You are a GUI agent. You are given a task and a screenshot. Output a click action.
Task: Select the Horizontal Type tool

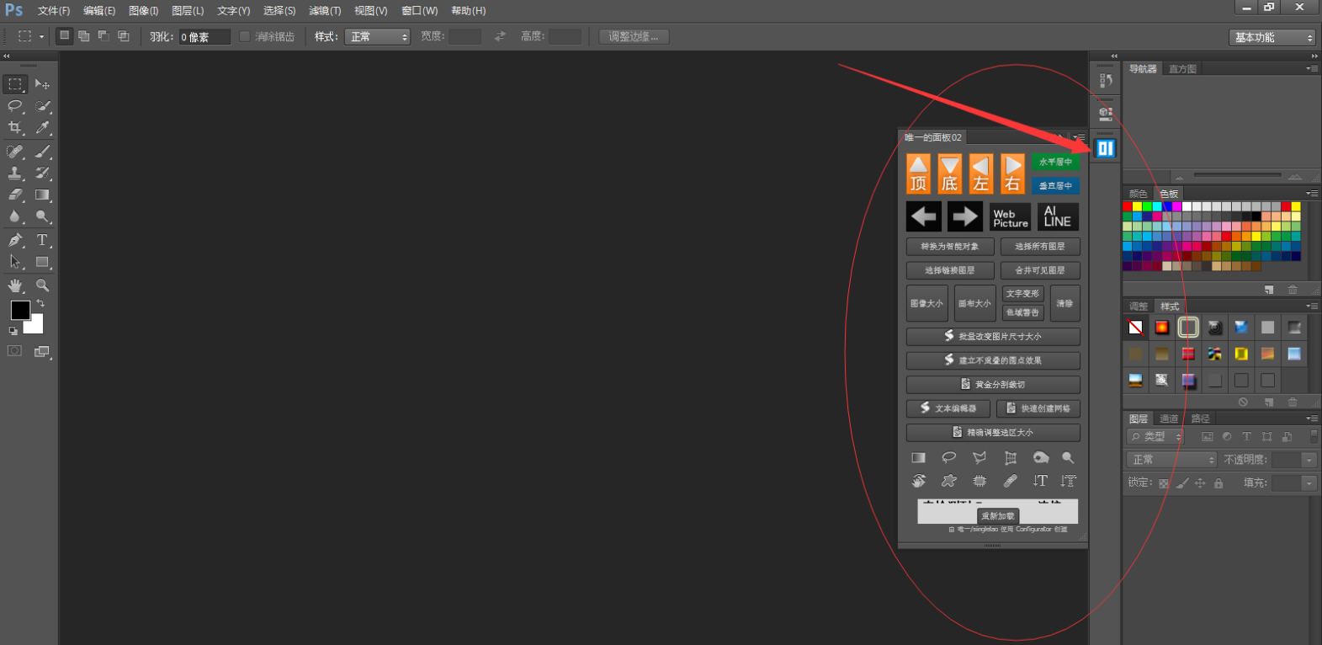tap(42, 240)
